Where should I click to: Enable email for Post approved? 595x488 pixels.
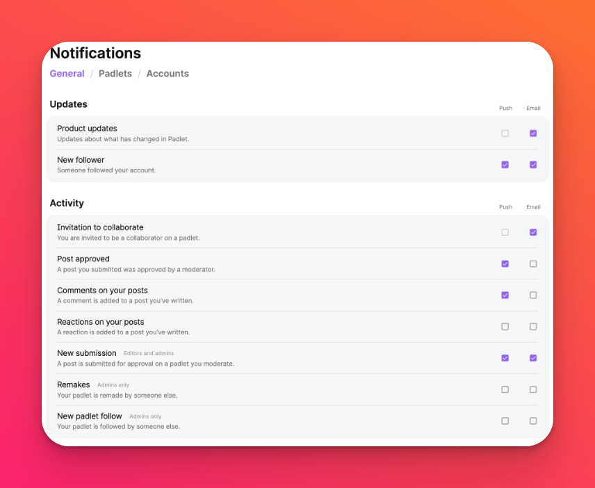point(532,263)
